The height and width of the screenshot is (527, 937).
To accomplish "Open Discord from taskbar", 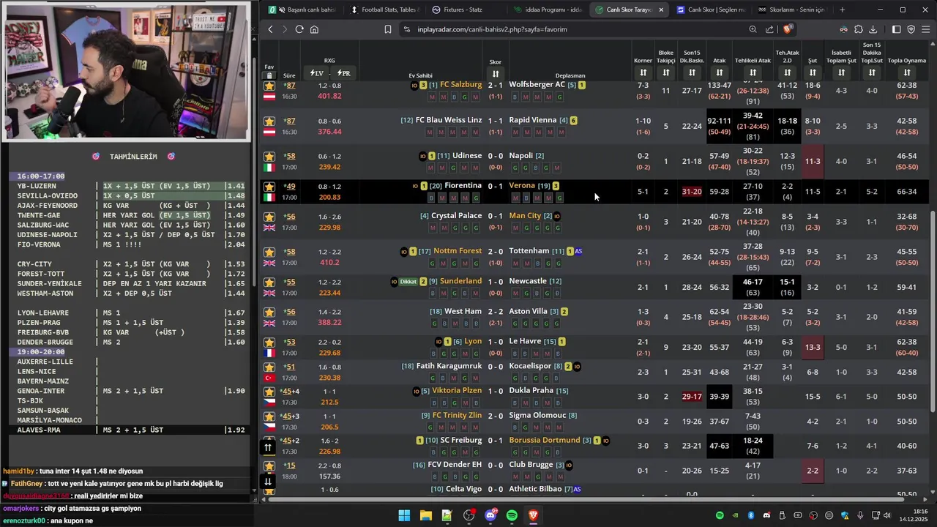I will click(490, 516).
